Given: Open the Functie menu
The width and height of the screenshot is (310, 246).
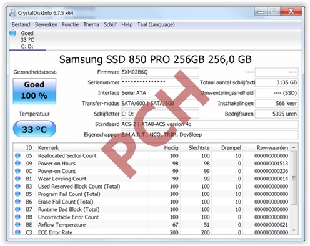Looking at the screenshot, I should coord(70,24).
